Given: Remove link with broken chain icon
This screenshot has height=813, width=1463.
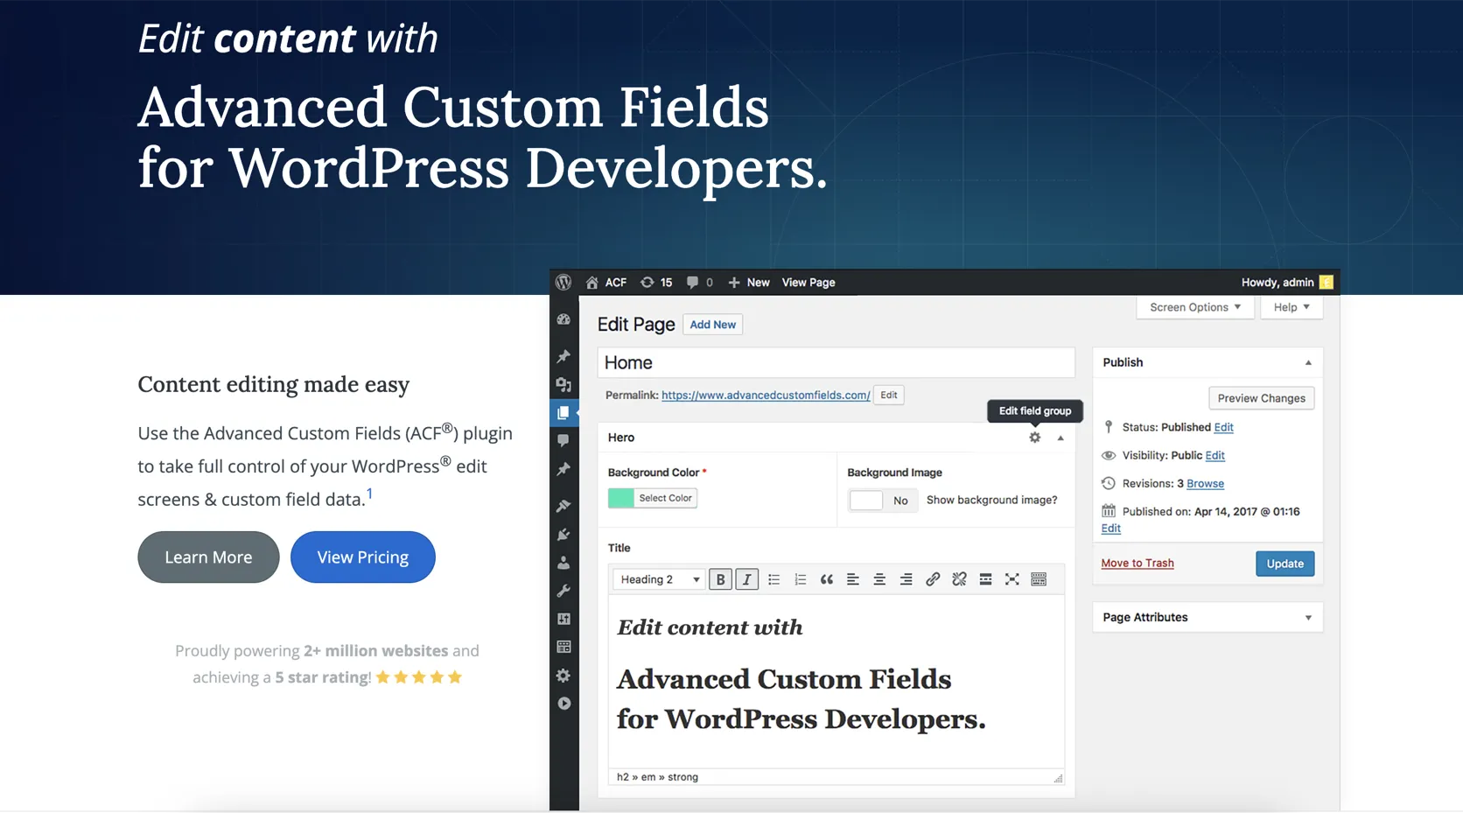Looking at the screenshot, I should (959, 579).
